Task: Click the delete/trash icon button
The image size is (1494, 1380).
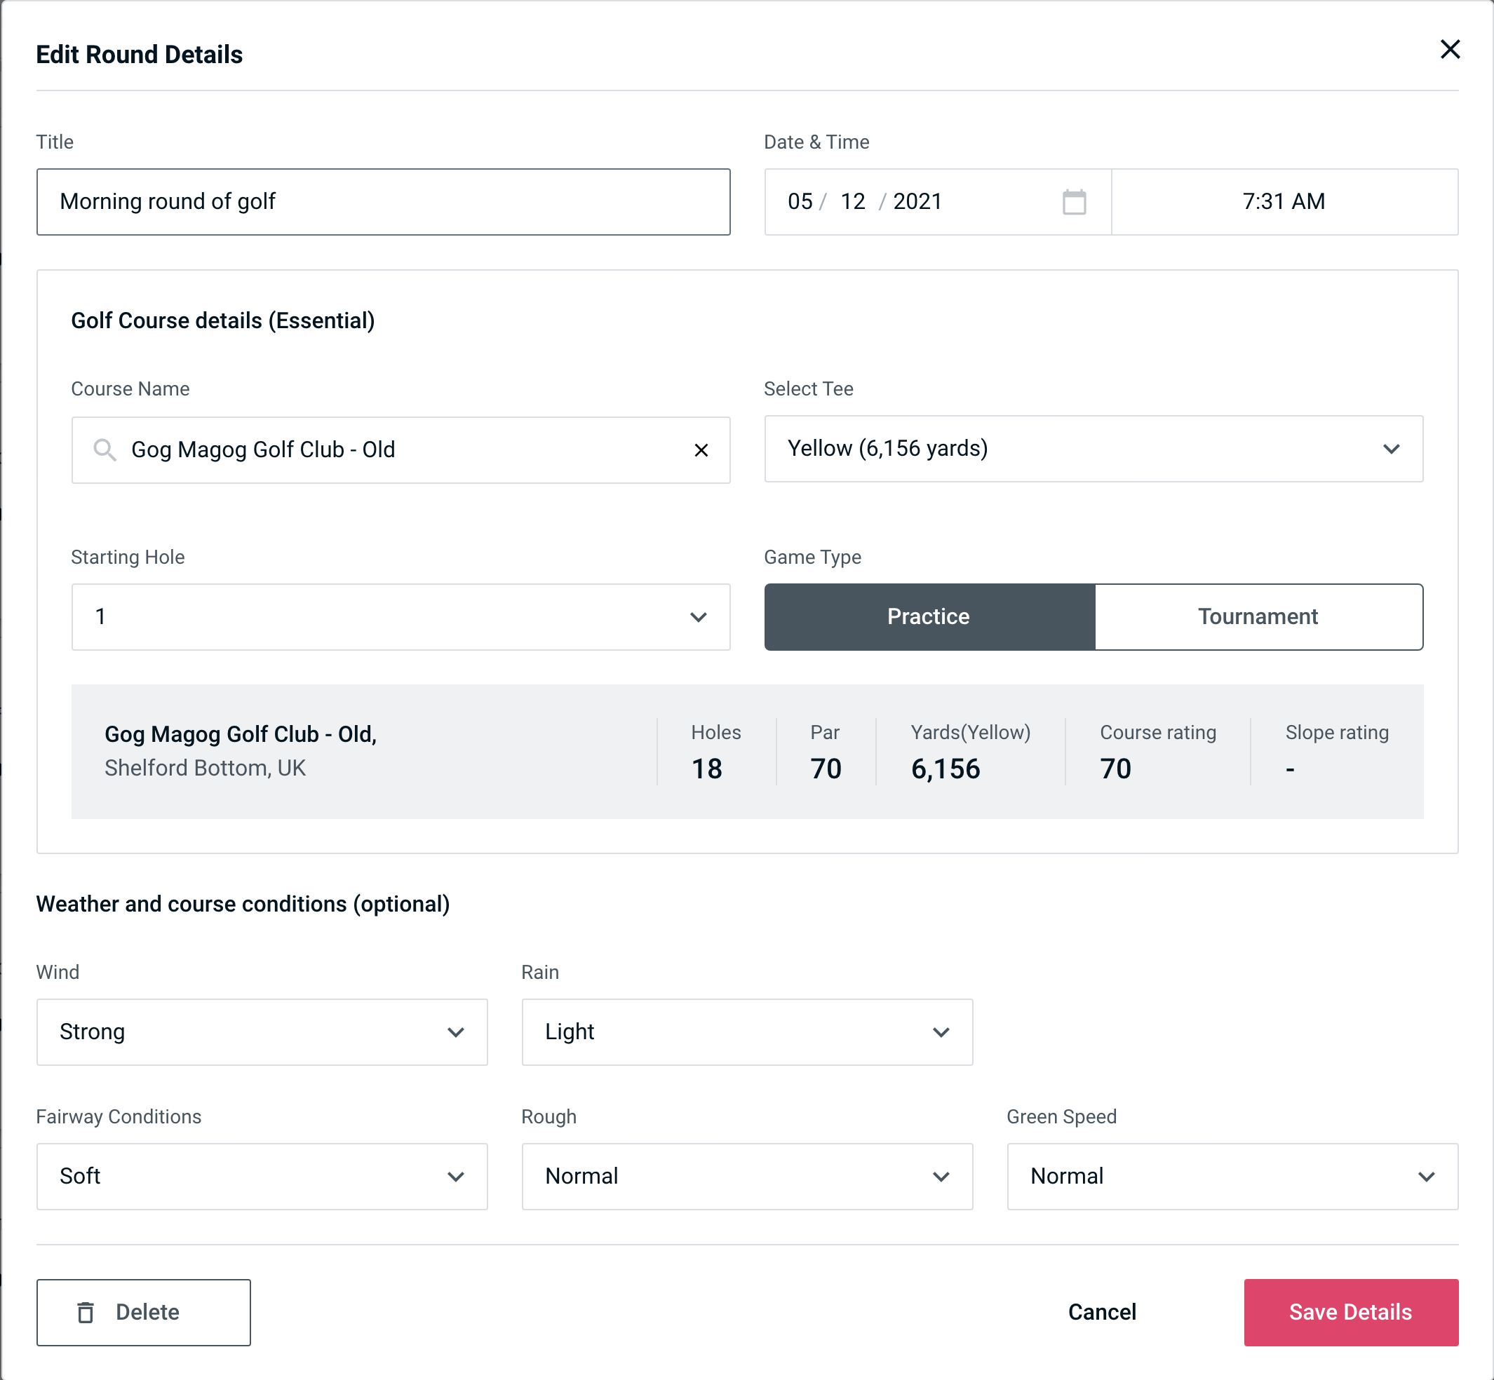Action: point(88,1313)
